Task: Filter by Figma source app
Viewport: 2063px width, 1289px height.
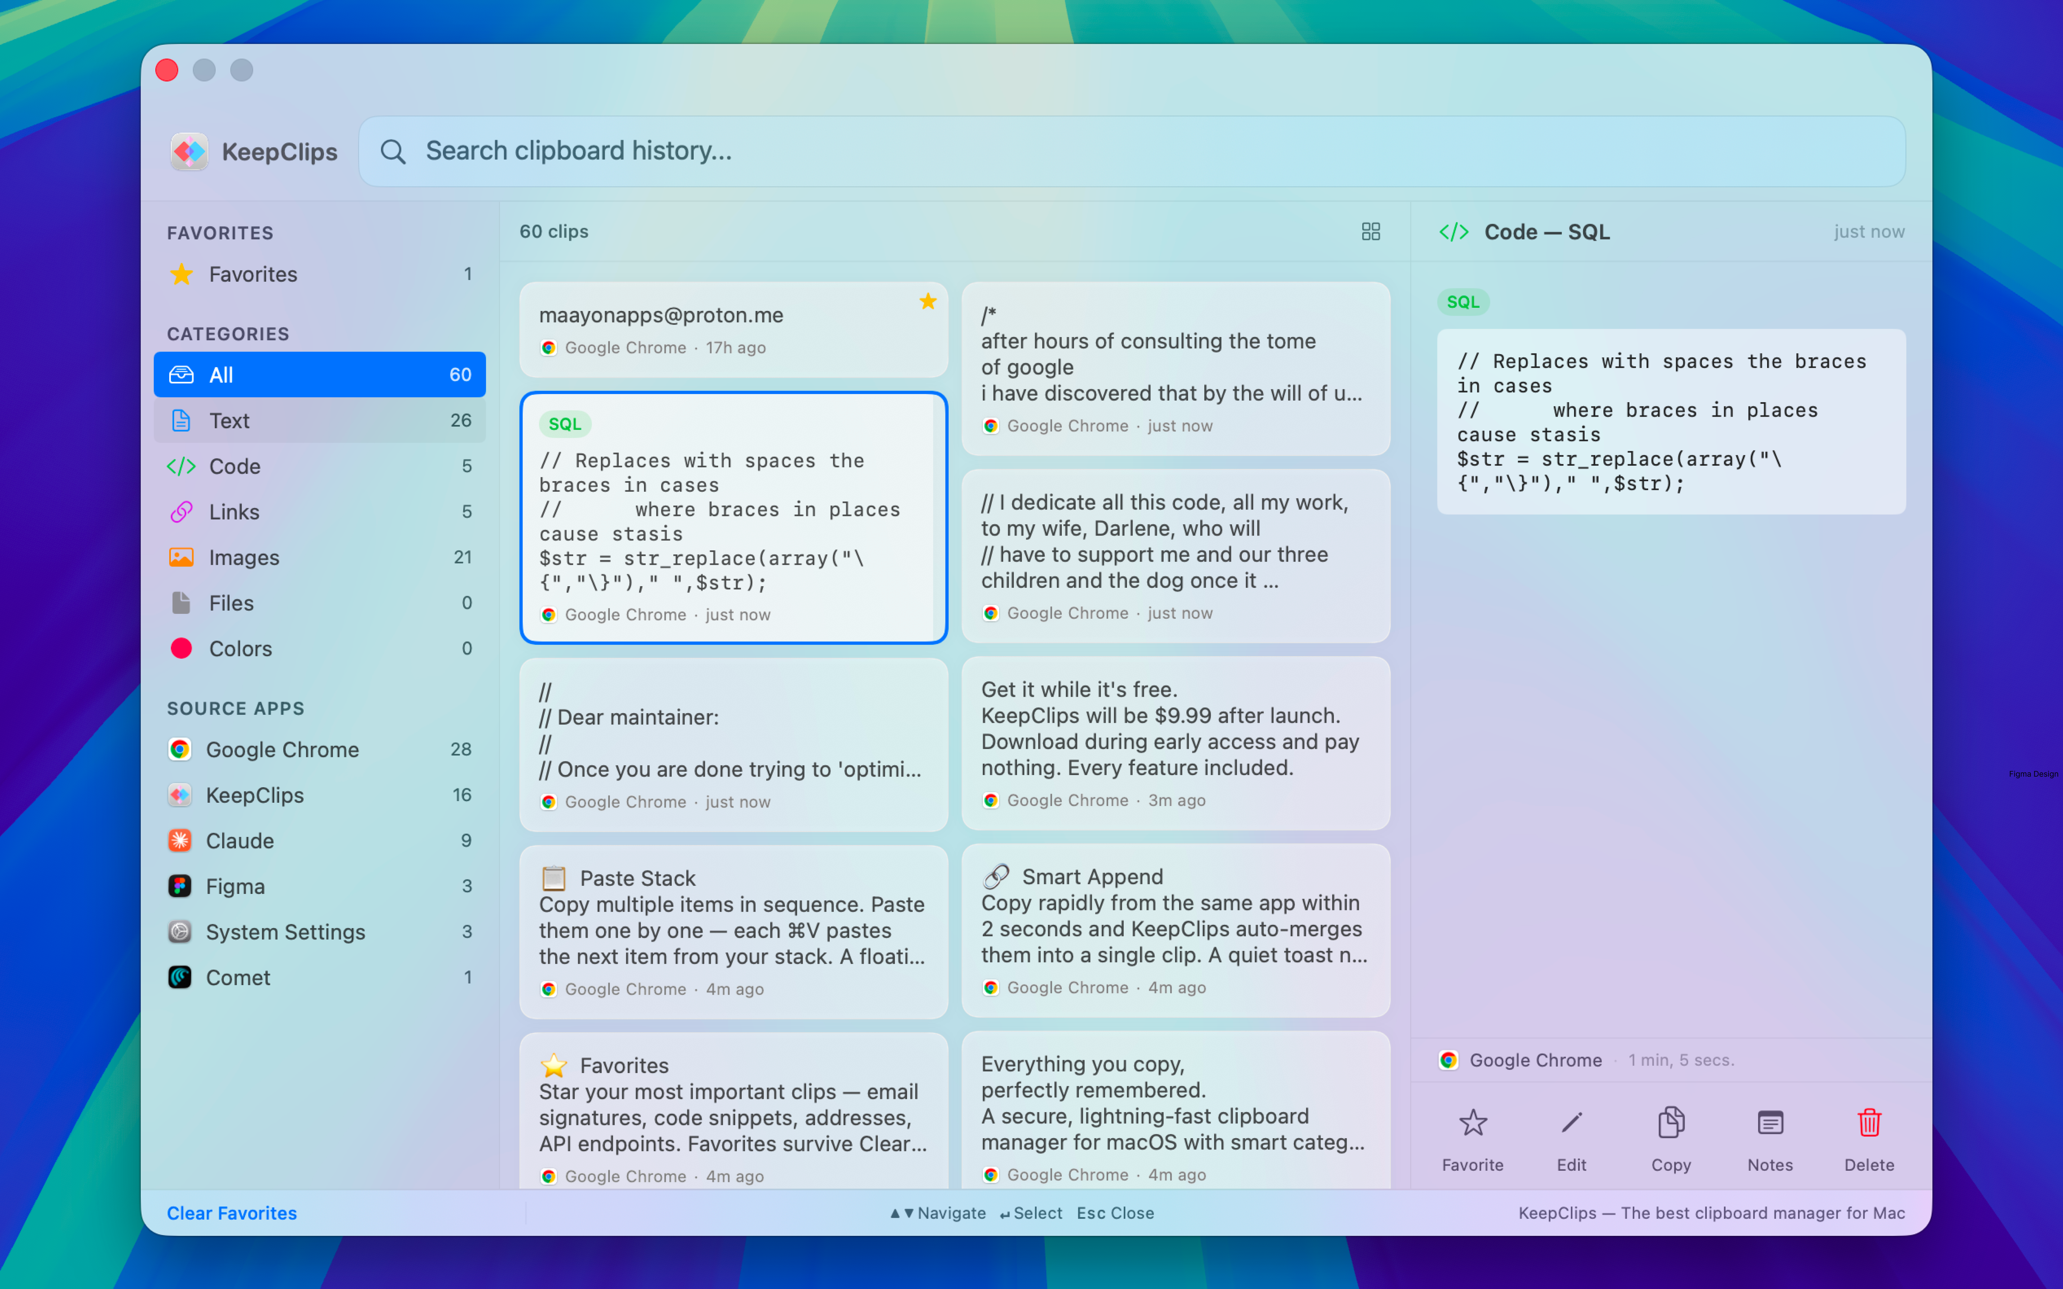Action: click(320, 886)
